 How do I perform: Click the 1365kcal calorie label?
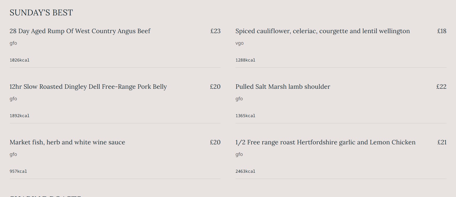coord(245,116)
